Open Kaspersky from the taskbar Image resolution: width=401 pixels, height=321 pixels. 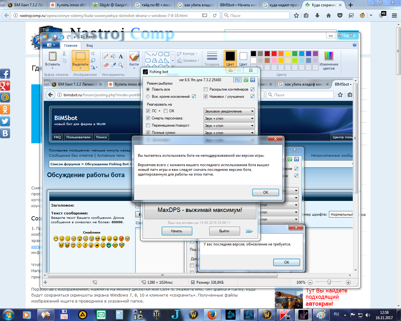click(285, 314)
